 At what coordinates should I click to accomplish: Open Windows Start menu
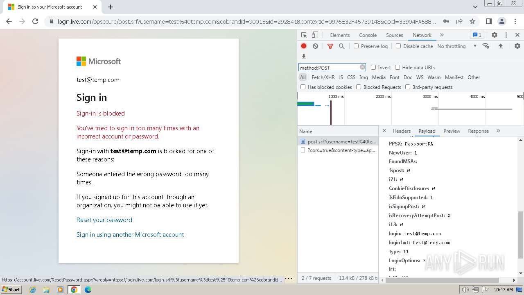11,289
